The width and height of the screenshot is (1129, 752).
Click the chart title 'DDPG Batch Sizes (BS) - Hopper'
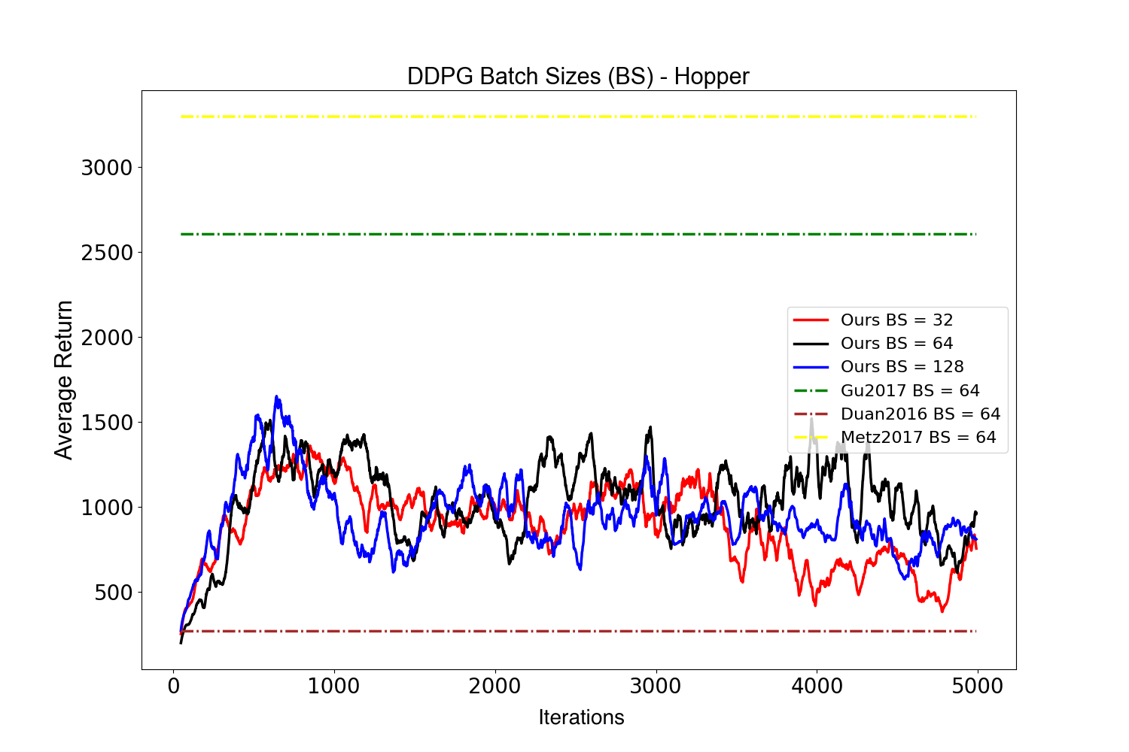coord(578,76)
